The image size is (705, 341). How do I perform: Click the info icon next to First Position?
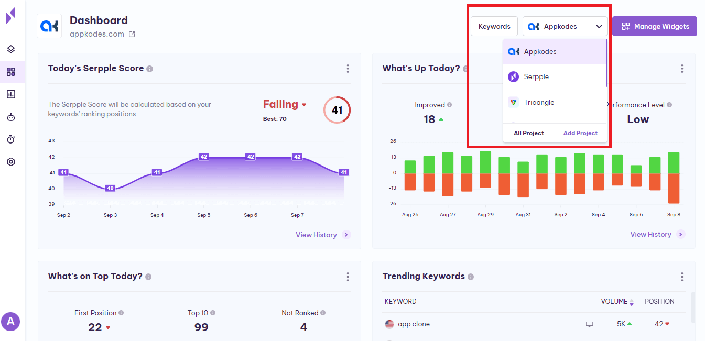[121, 313]
